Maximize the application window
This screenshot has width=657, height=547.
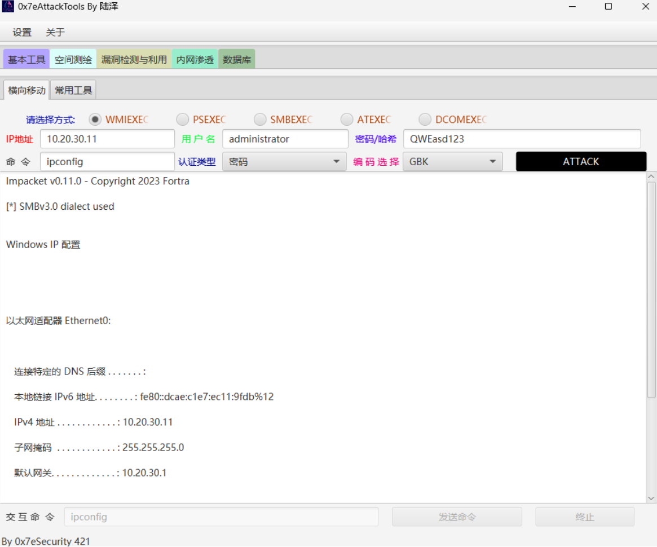point(609,7)
